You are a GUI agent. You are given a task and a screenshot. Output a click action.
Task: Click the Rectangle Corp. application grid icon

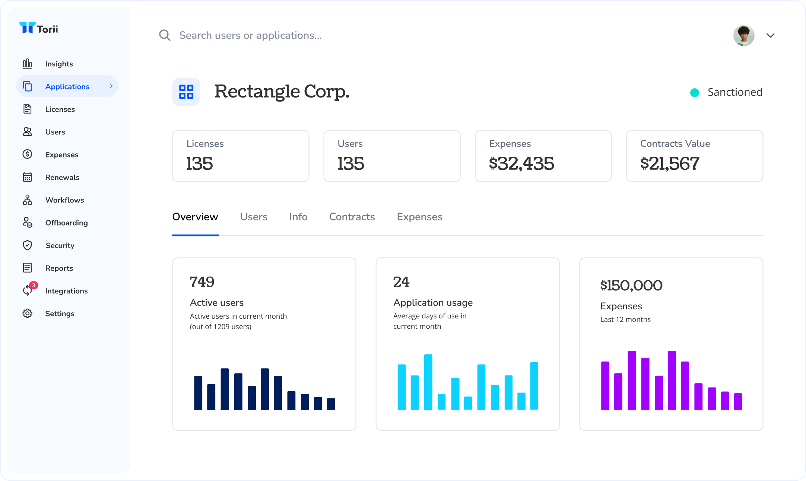(x=186, y=92)
